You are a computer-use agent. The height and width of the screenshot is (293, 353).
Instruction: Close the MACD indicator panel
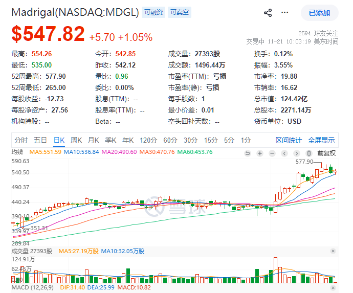333,287
